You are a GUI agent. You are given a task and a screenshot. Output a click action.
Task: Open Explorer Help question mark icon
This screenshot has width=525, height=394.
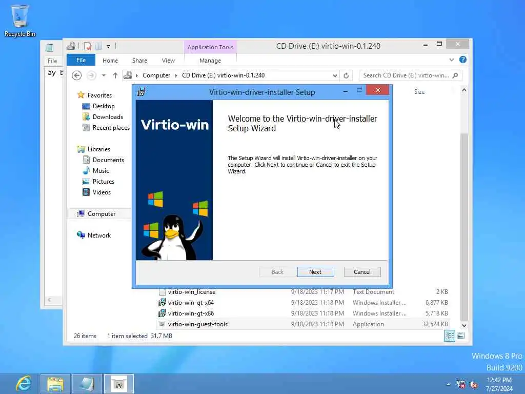[x=463, y=60]
